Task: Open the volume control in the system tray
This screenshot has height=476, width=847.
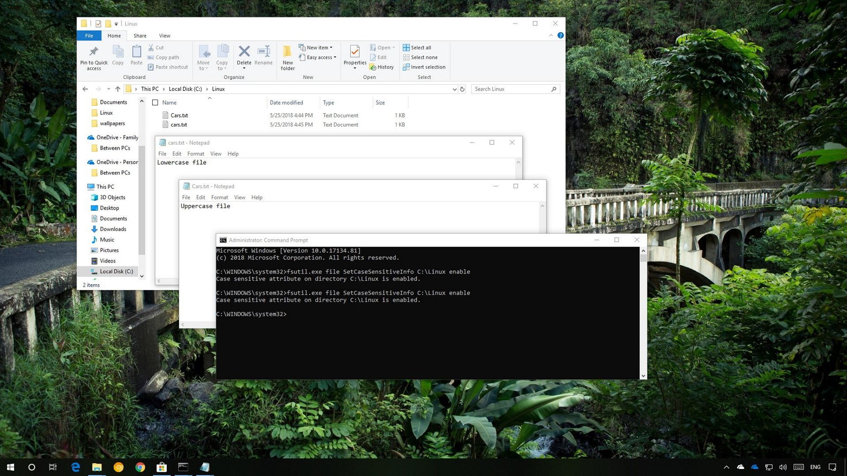Action: (783, 467)
